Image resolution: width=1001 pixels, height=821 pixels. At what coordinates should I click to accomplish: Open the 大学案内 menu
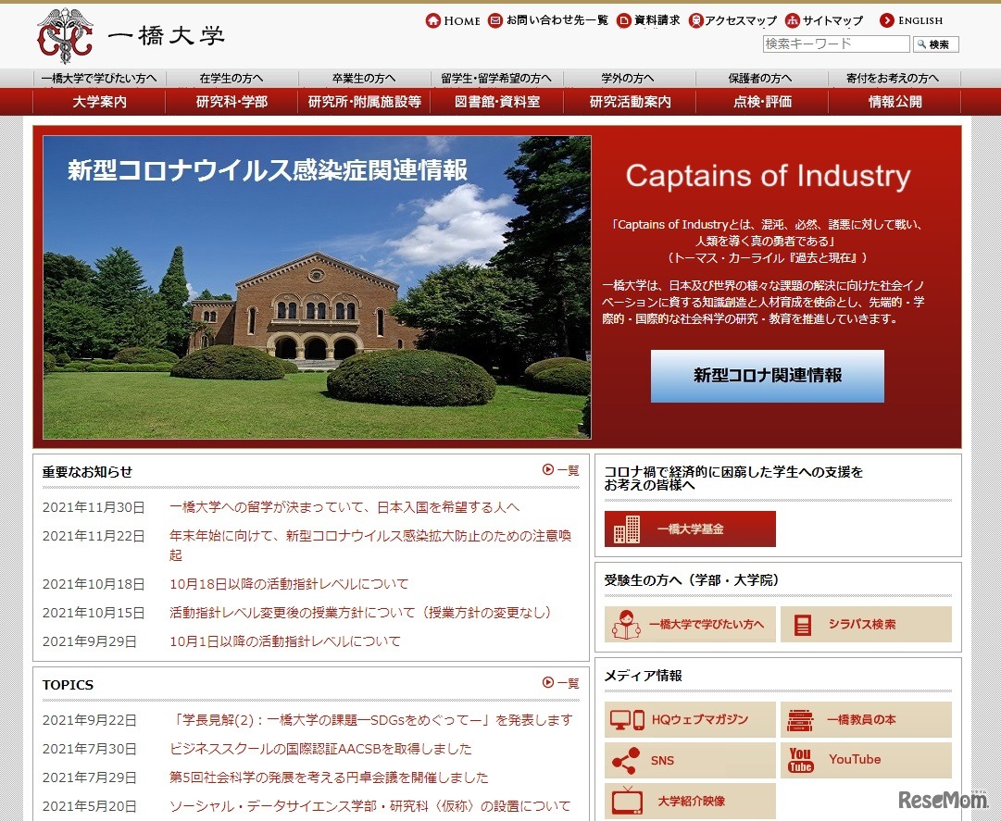tap(99, 102)
